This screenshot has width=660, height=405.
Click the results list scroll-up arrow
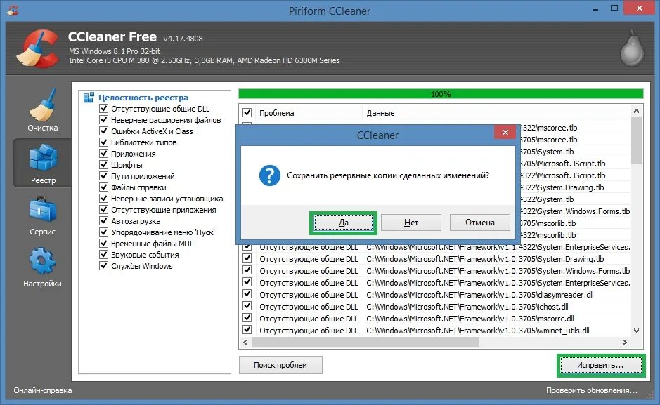[x=636, y=112]
